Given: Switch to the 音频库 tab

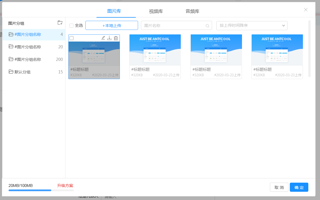Looking at the screenshot, I should point(192,11).
